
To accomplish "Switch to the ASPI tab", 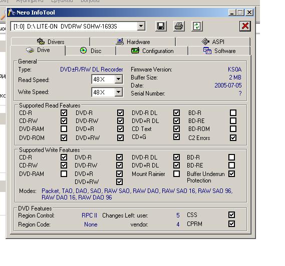I will coord(213,41).
